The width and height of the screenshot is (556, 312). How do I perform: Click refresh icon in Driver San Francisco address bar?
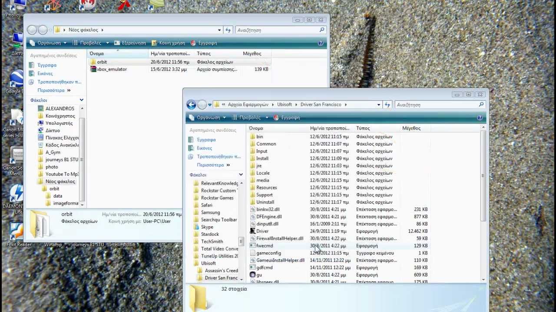(388, 104)
